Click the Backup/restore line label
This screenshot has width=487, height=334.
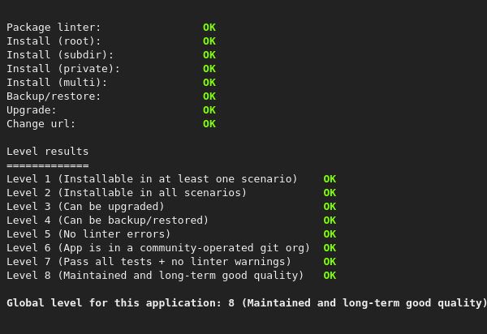(54, 96)
